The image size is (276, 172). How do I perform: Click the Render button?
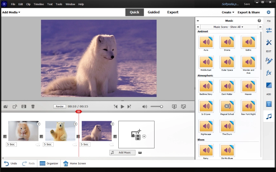60,107
